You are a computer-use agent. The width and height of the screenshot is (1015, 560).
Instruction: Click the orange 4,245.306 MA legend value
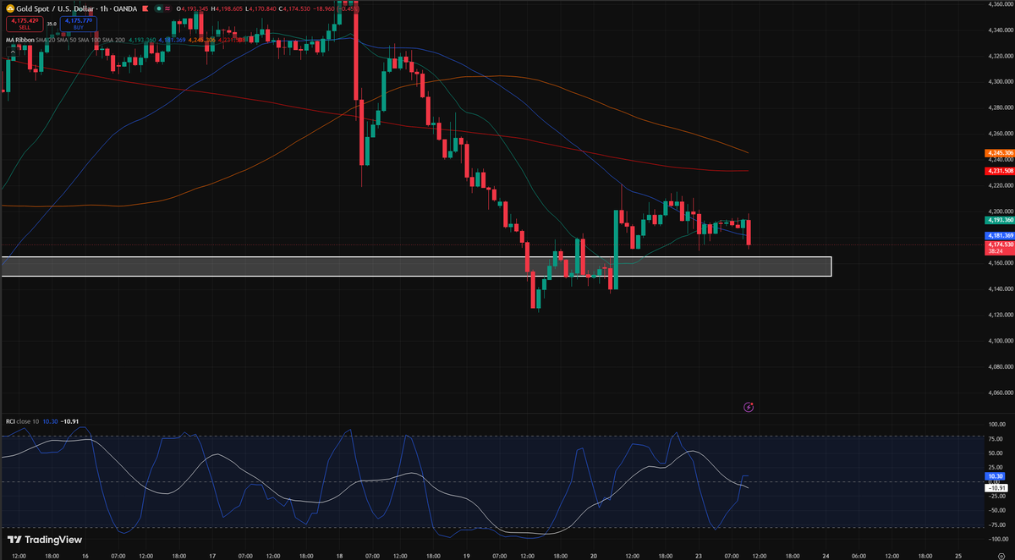pyautogui.click(x=201, y=40)
